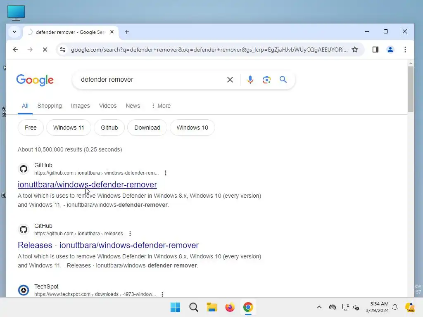Open Releases ionuttbara/windows-defender-remover link
The image size is (423, 317).
tap(108, 245)
